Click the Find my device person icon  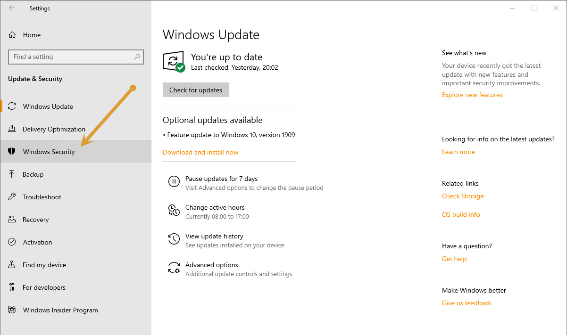[12, 265]
